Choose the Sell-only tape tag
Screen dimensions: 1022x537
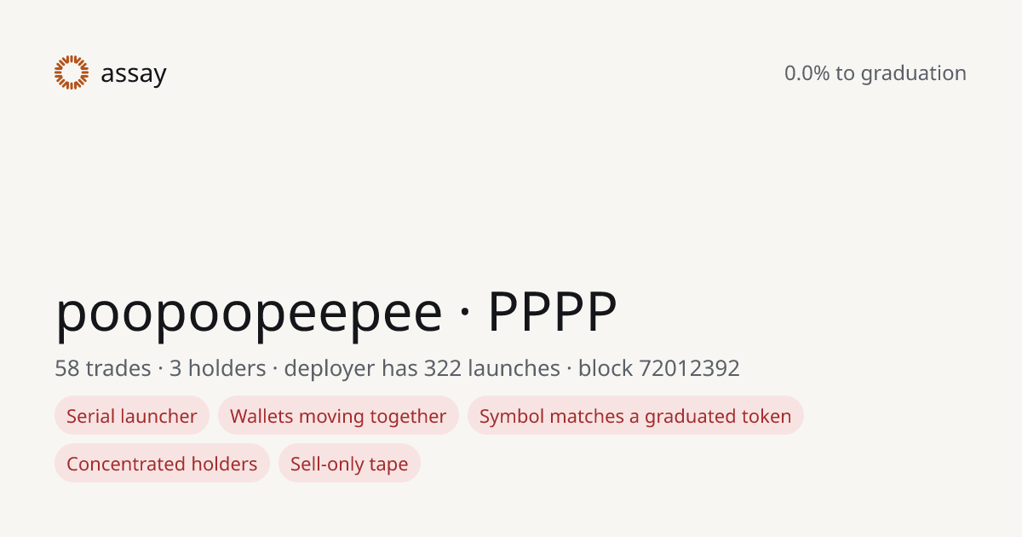coord(349,464)
